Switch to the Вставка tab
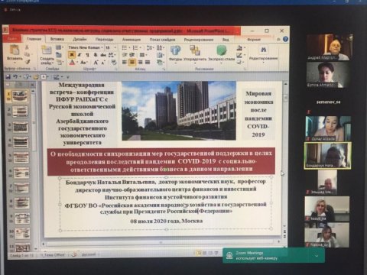 pos(57,39)
